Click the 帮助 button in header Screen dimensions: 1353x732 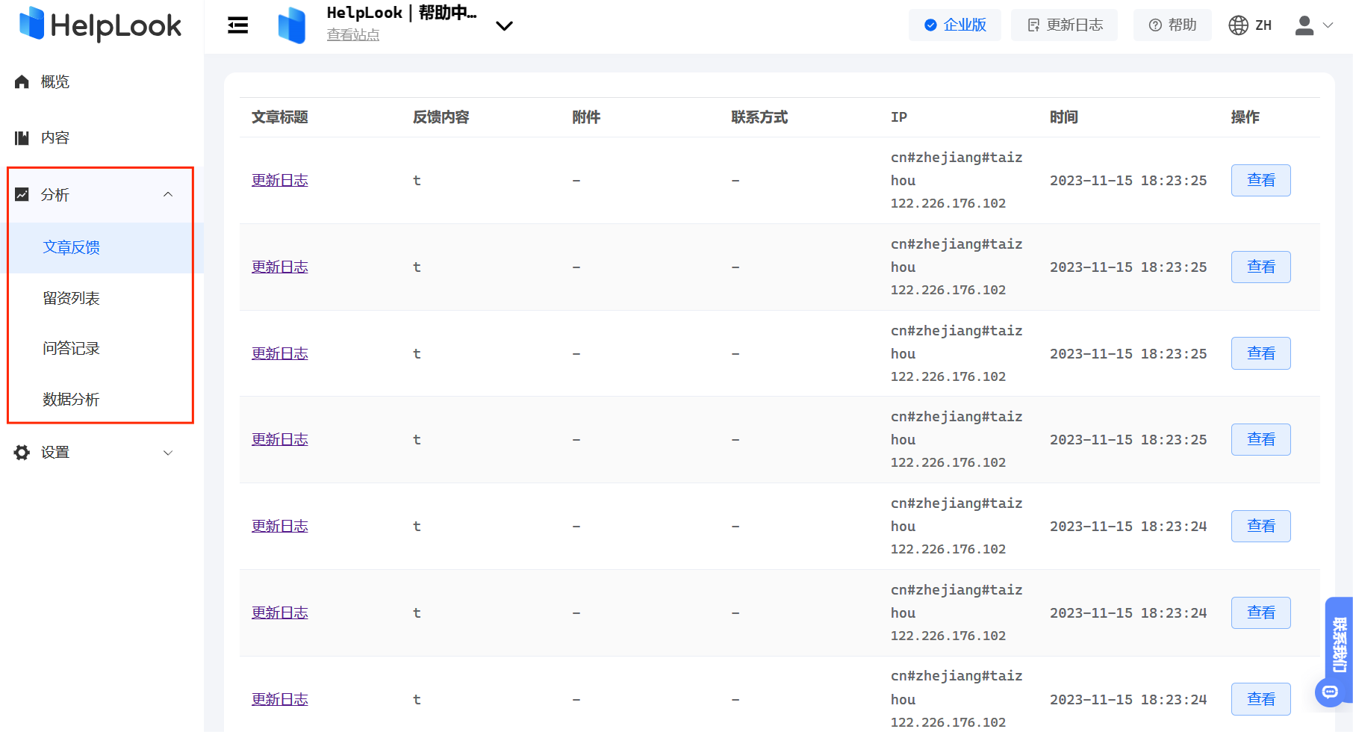pos(1172,25)
